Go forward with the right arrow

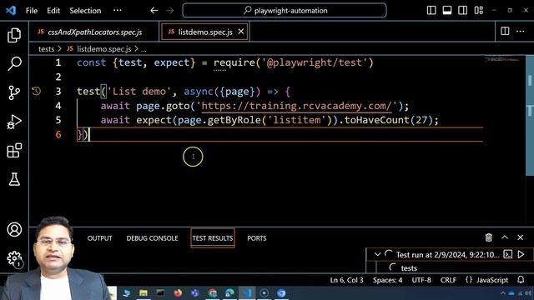click(170, 11)
